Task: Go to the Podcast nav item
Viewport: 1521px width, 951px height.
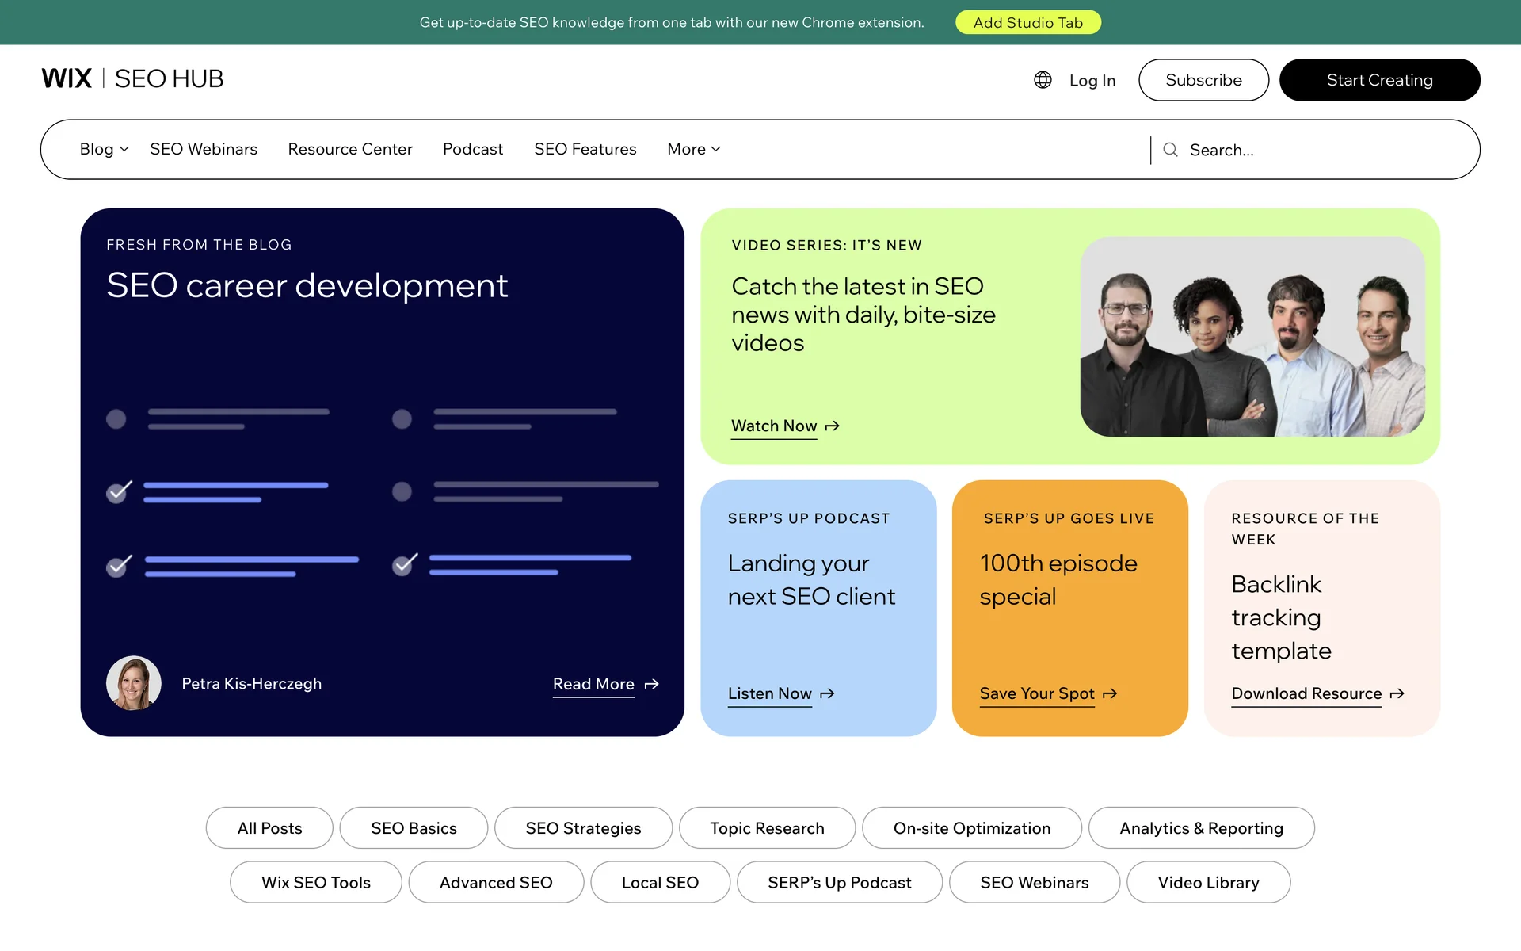Action: pyautogui.click(x=473, y=149)
